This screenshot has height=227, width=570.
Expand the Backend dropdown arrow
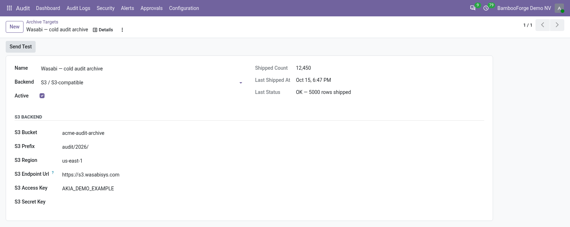(x=241, y=83)
